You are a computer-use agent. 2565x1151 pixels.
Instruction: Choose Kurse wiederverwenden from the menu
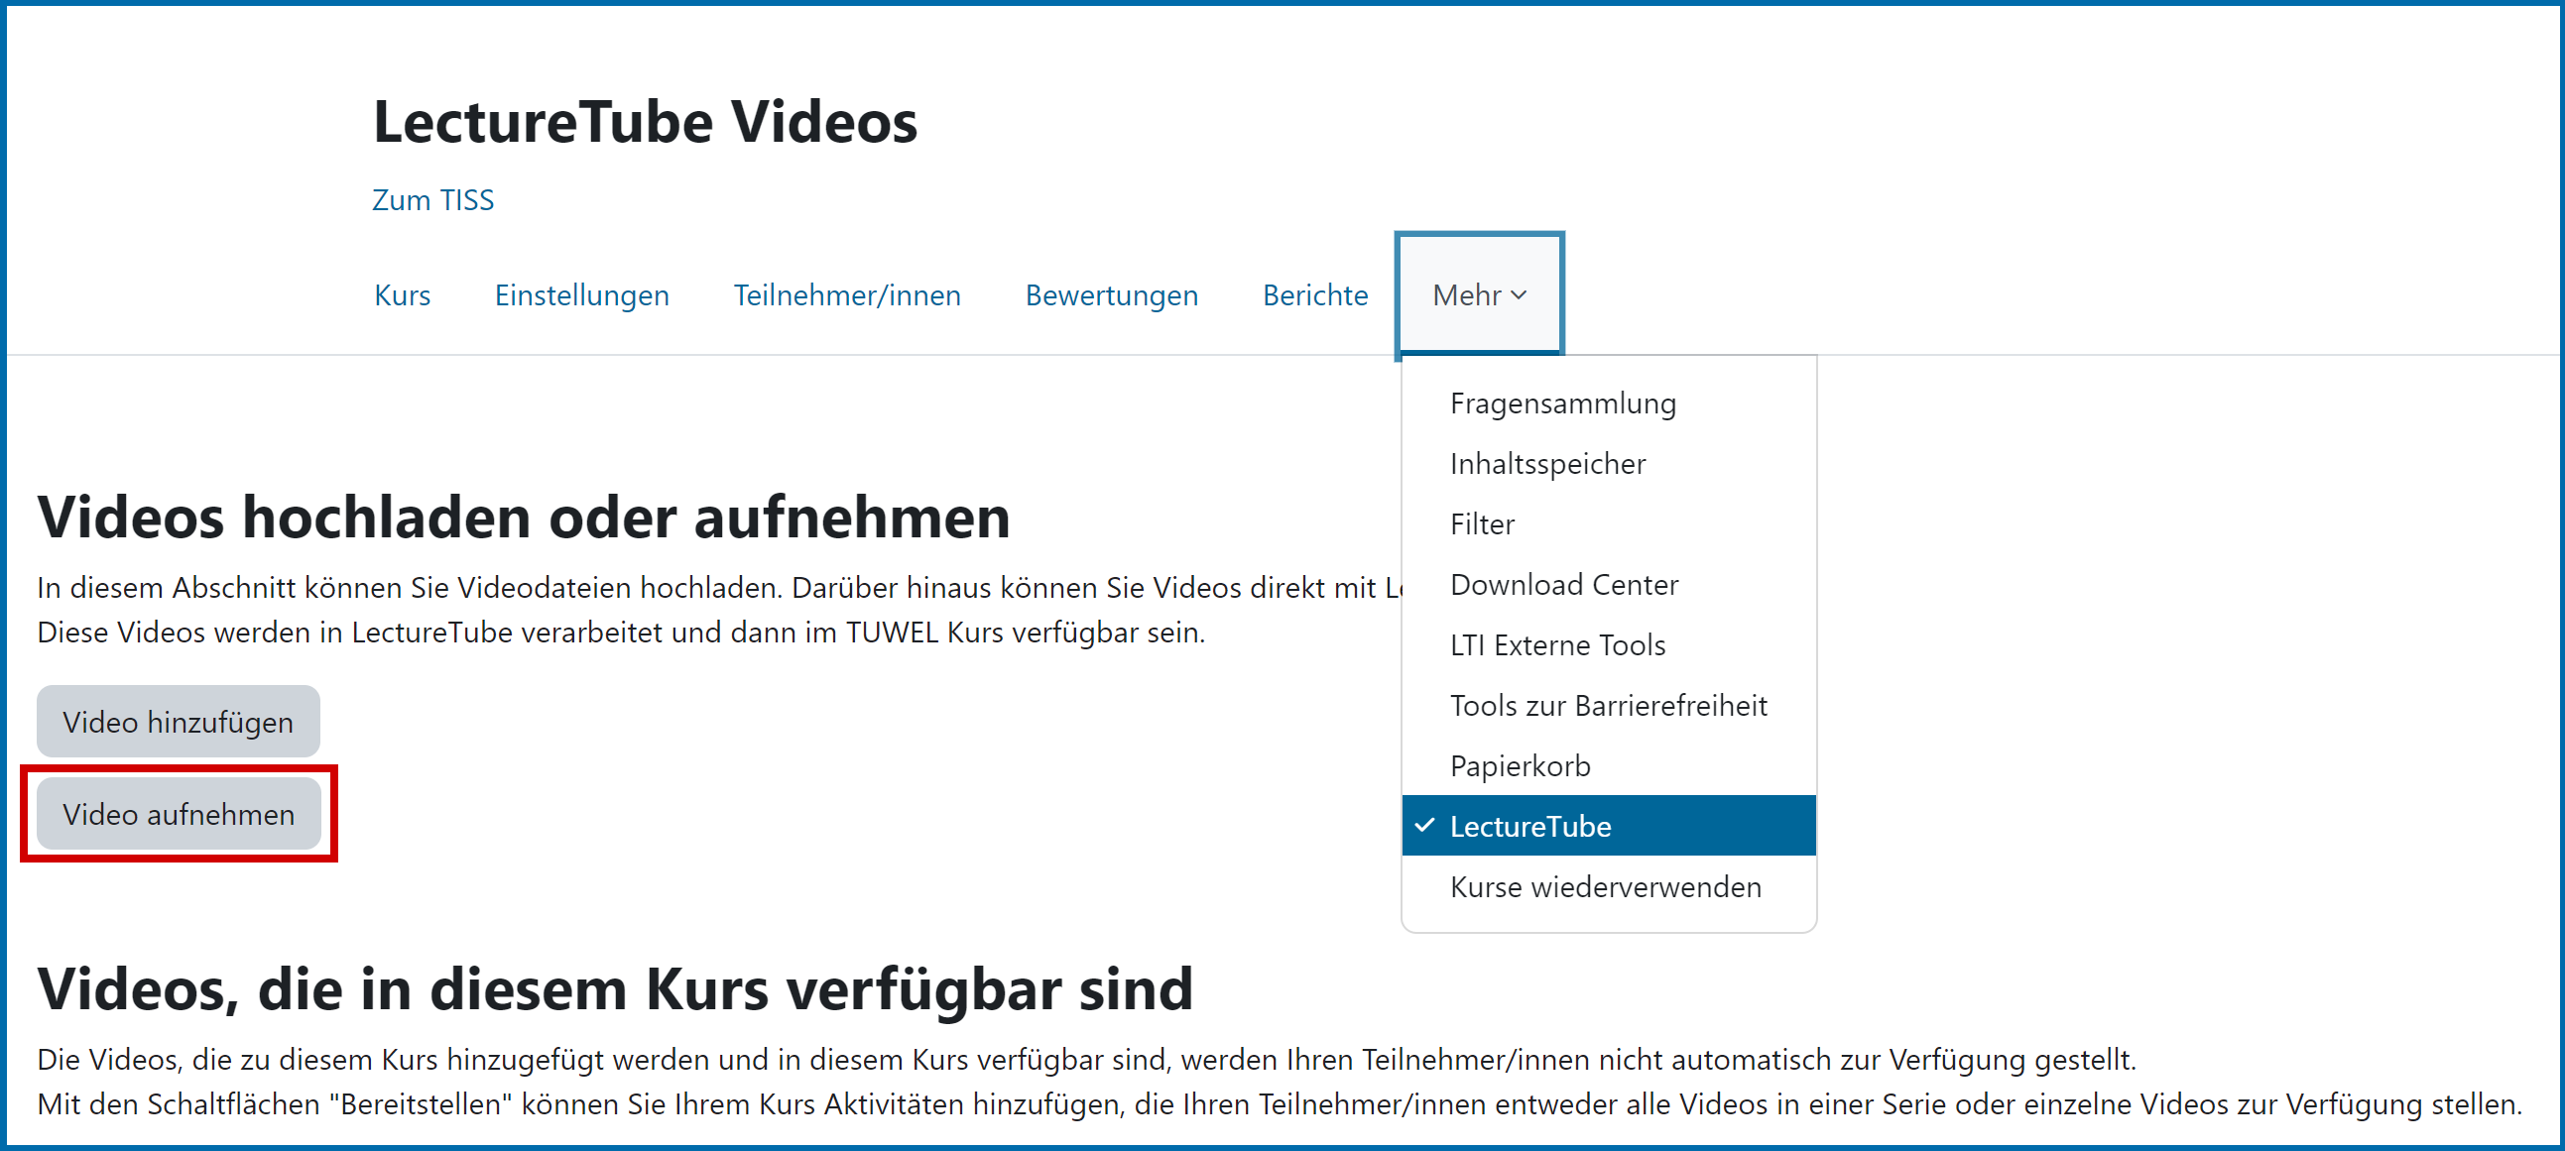click(1608, 886)
